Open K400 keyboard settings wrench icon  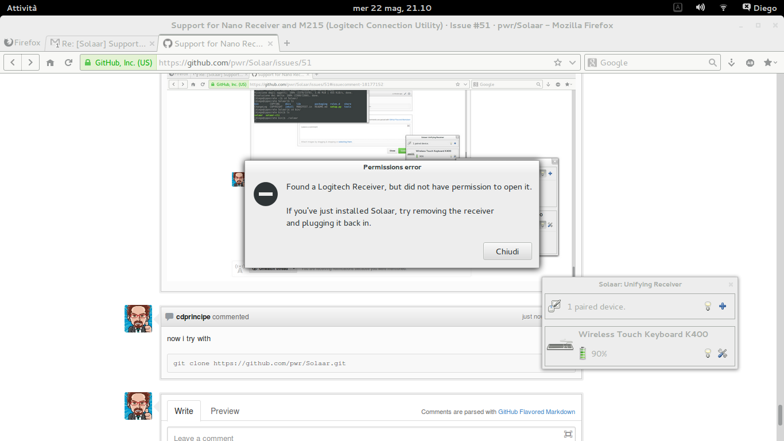(723, 354)
